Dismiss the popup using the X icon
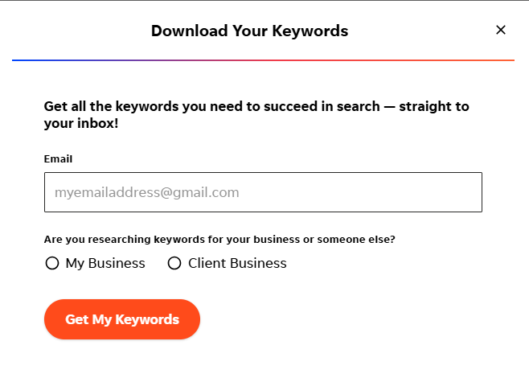This screenshot has width=529, height=374. click(501, 31)
